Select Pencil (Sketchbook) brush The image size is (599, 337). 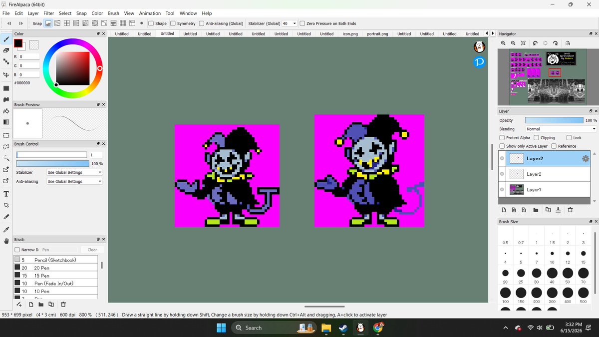pyautogui.click(x=56, y=260)
